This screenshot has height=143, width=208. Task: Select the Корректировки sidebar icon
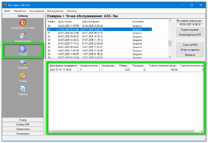[23, 35]
